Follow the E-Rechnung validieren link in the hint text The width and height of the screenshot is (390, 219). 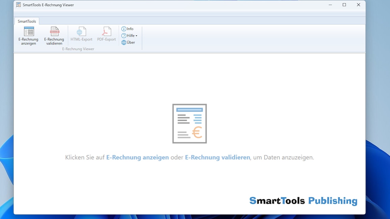[217, 157]
